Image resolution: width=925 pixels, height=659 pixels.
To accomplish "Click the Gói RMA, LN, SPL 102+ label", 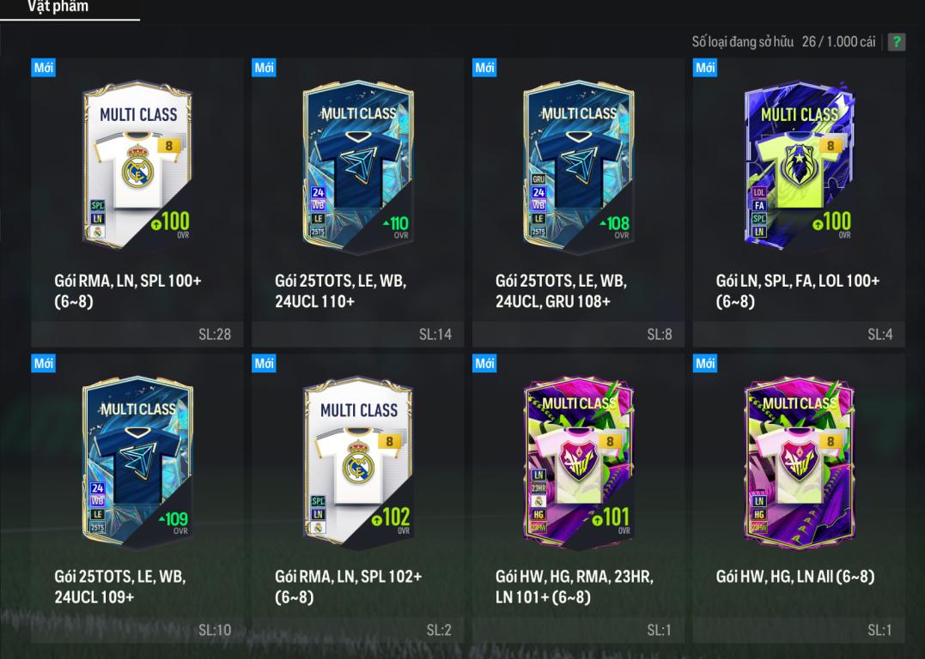I will pos(349,587).
